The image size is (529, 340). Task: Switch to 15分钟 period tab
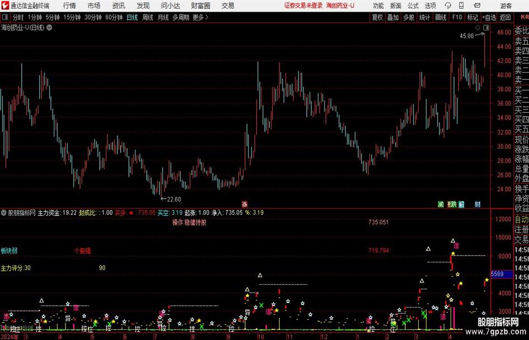click(72, 17)
